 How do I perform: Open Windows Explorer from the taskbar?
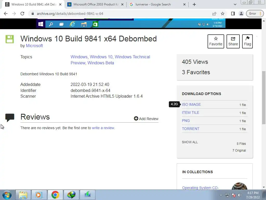[23, 195]
